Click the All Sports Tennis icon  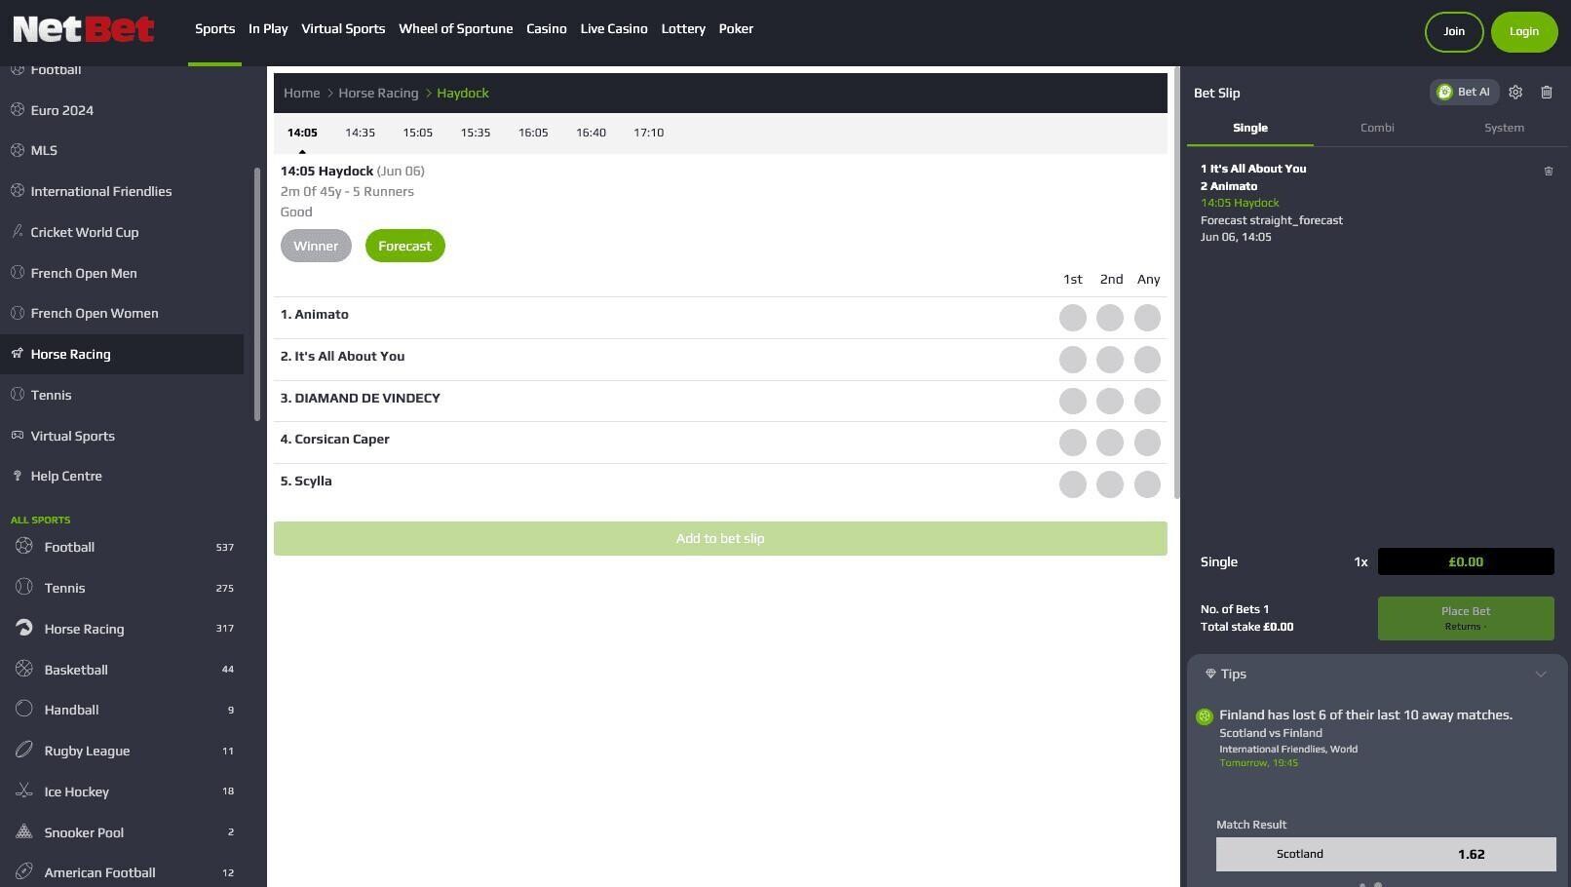(24, 588)
